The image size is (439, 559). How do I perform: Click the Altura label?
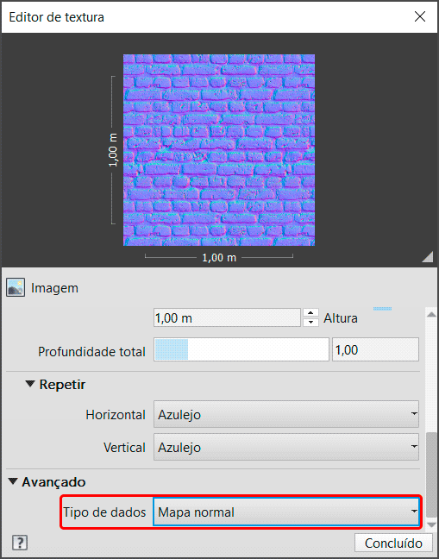click(341, 318)
